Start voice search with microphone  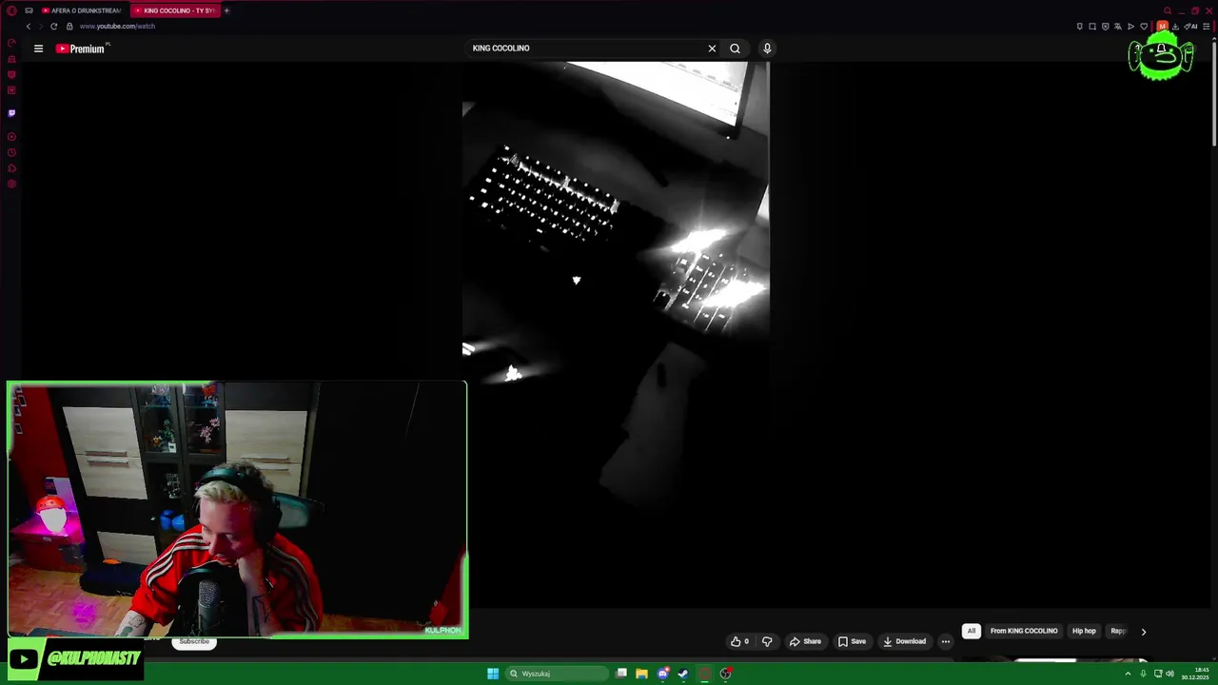click(767, 49)
